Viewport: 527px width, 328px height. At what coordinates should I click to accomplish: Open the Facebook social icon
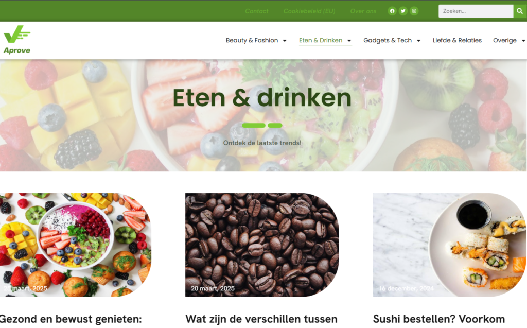(392, 11)
